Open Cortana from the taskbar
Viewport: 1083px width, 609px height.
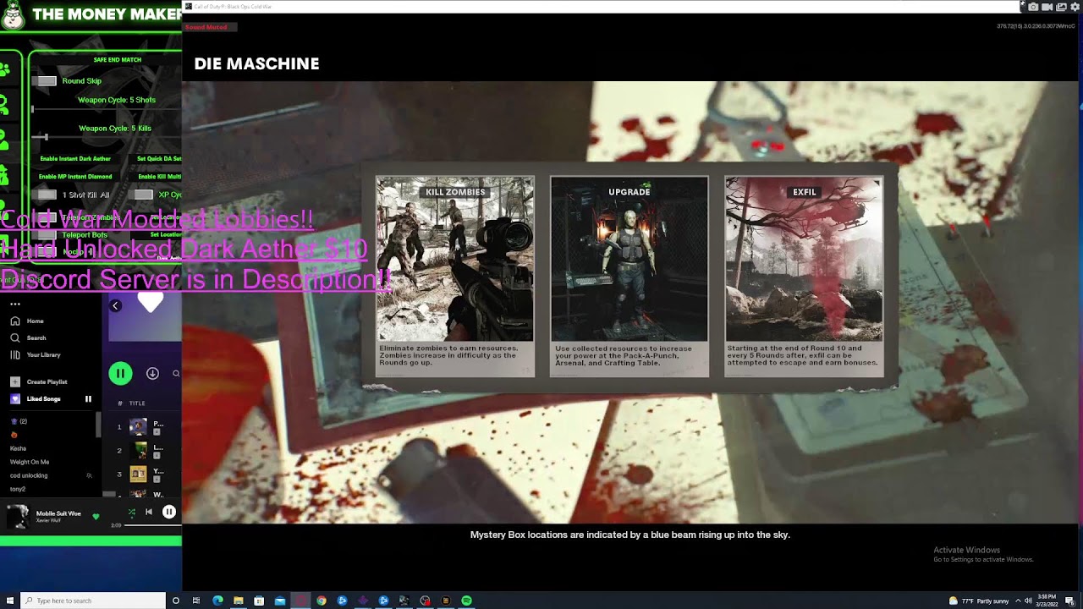176,601
